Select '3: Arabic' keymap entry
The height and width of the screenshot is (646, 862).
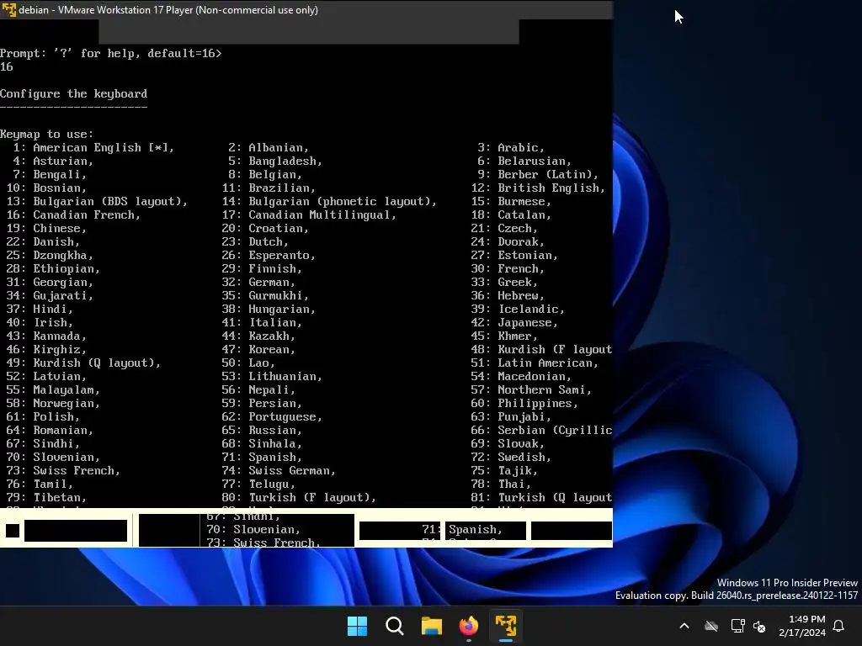pyautogui.click(x=511, y=148)
